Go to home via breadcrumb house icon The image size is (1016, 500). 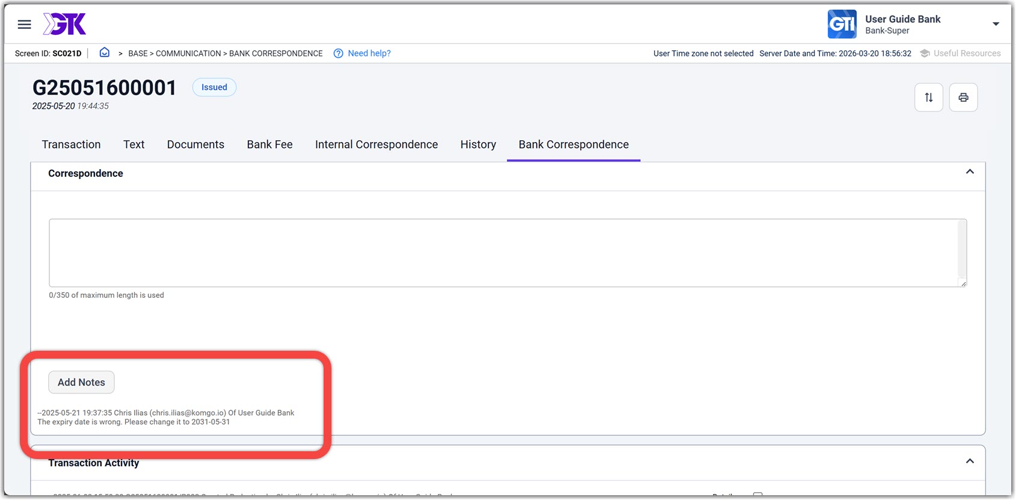[104, 52]
